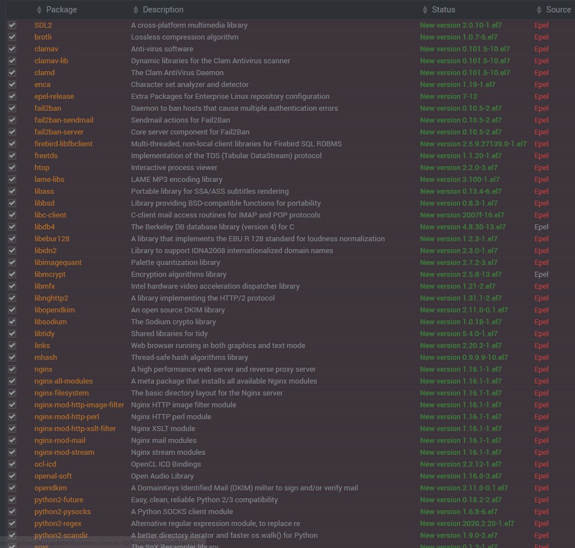Open the clamav-lib package details
This screenshot has height=548, width=575.
(51, 61)
